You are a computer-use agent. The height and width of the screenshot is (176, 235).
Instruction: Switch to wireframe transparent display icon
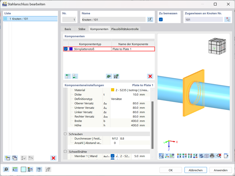pos(207,156)
